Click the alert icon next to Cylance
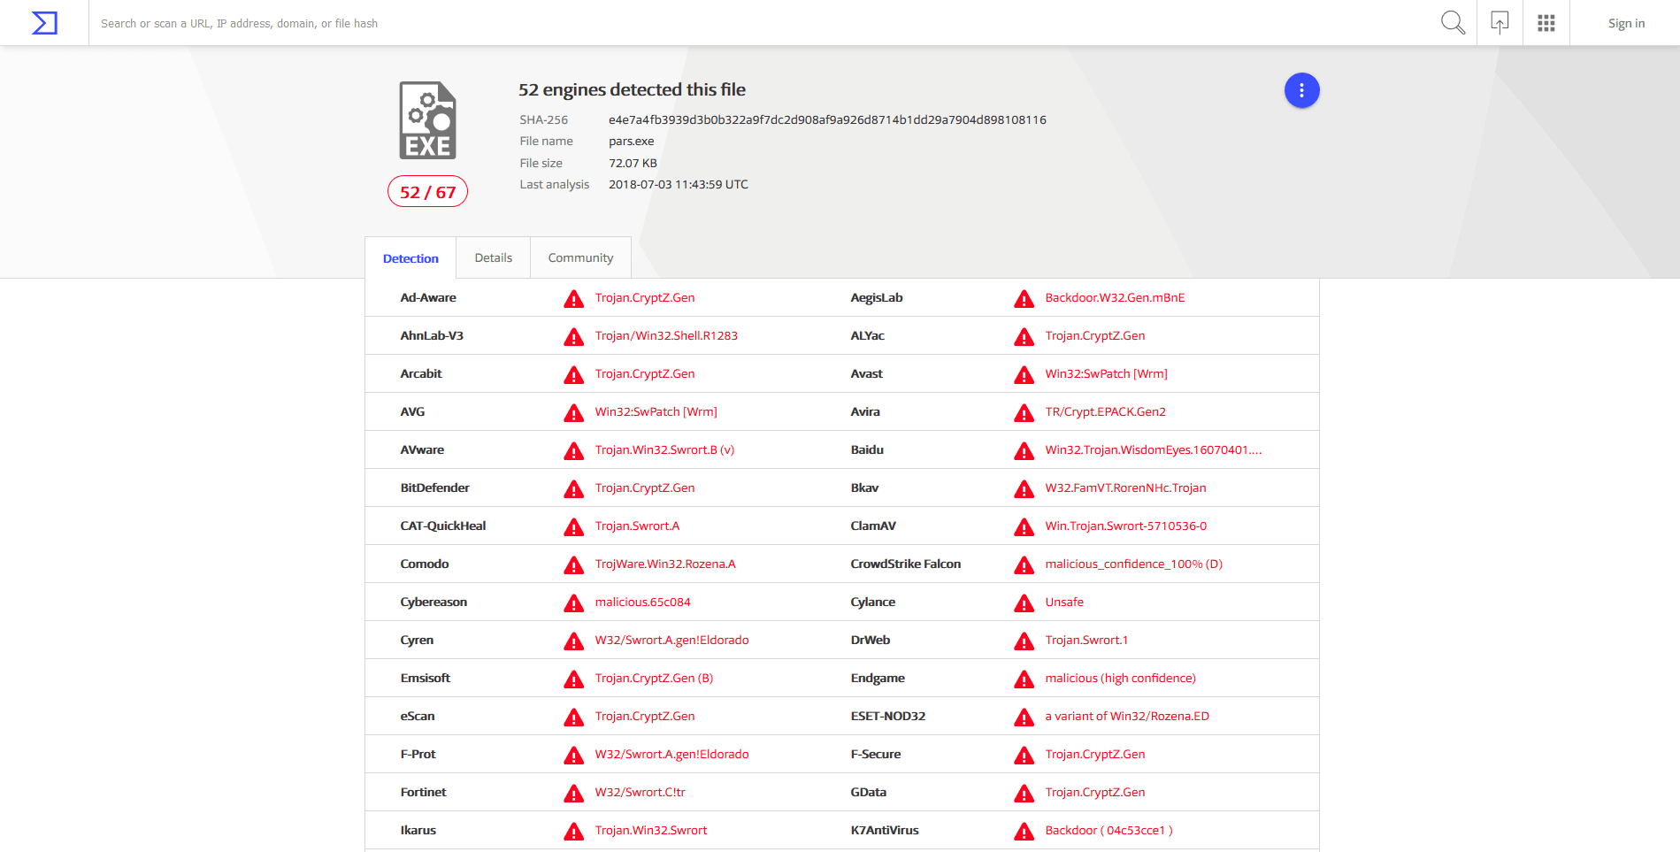1680x852 pixels. pyautogui.click(x=1024, y=603)
